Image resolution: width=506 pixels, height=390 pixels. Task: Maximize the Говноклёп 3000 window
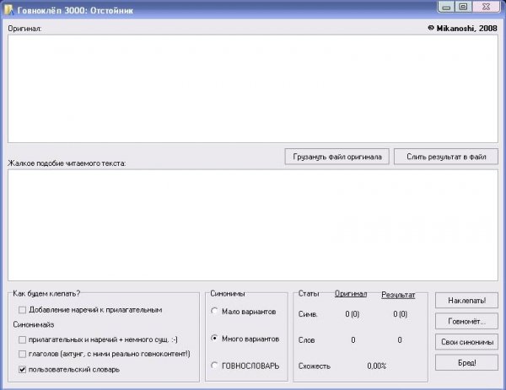[x=463, y=7]
